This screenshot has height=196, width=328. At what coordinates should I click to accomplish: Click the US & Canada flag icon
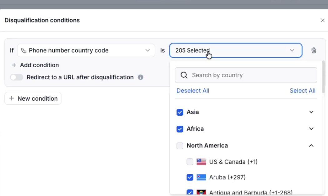point(201,162)
